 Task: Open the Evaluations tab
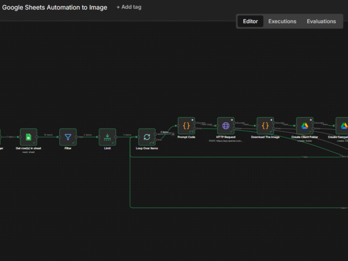click(321, 21)
